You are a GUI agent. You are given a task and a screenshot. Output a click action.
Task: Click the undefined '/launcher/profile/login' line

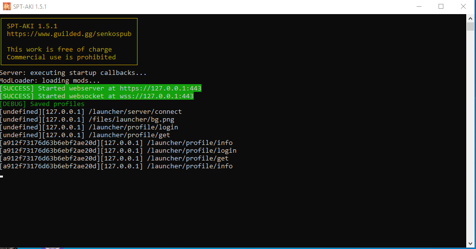pos(89,127)
